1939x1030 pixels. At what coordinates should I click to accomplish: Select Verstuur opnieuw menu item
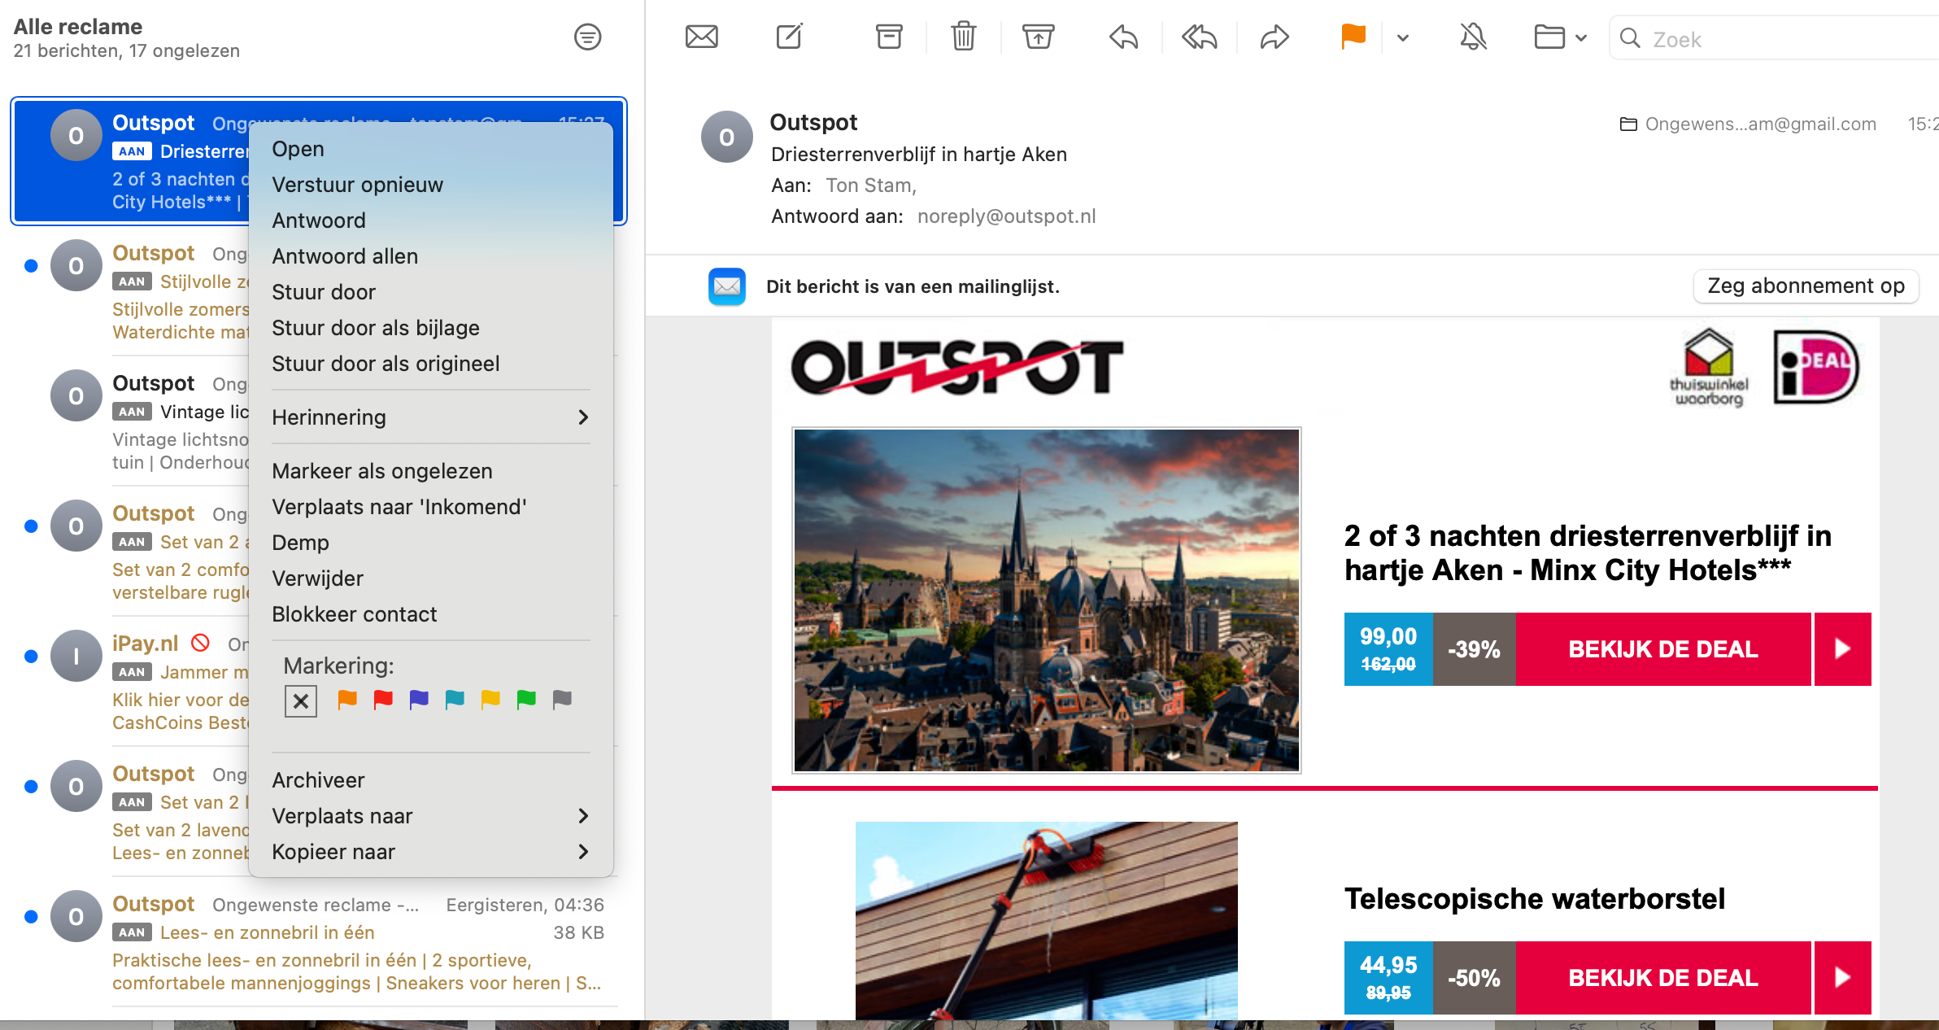431,185
